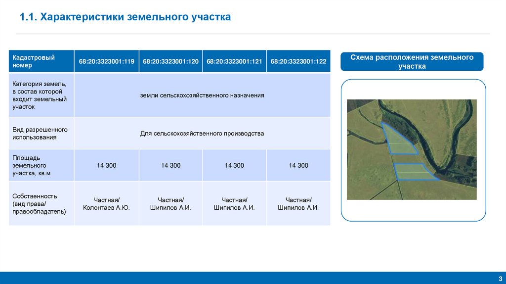This screenshot has width=506, height=284.
Task: Click the "Шипилов А.И." owner cell under :122
Action: pyautogui.click(x=298, y=203)
